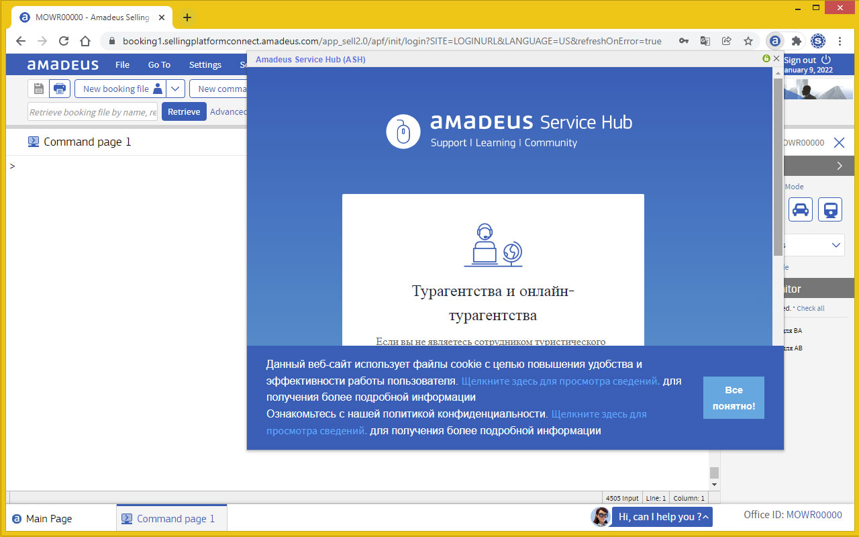Accept cookies with Все понятно button
The width and height of the screenshot is (859, 537).
click(734, 398)
